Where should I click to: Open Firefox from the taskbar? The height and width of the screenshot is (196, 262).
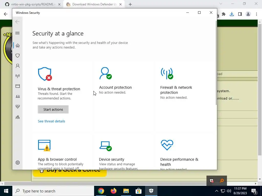(113, 191)
